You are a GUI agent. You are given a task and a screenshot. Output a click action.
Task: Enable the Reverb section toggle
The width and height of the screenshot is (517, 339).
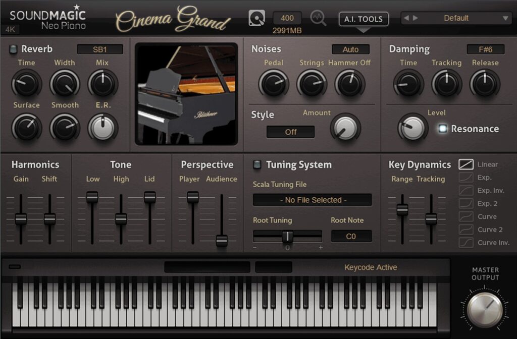click(13, 48)
